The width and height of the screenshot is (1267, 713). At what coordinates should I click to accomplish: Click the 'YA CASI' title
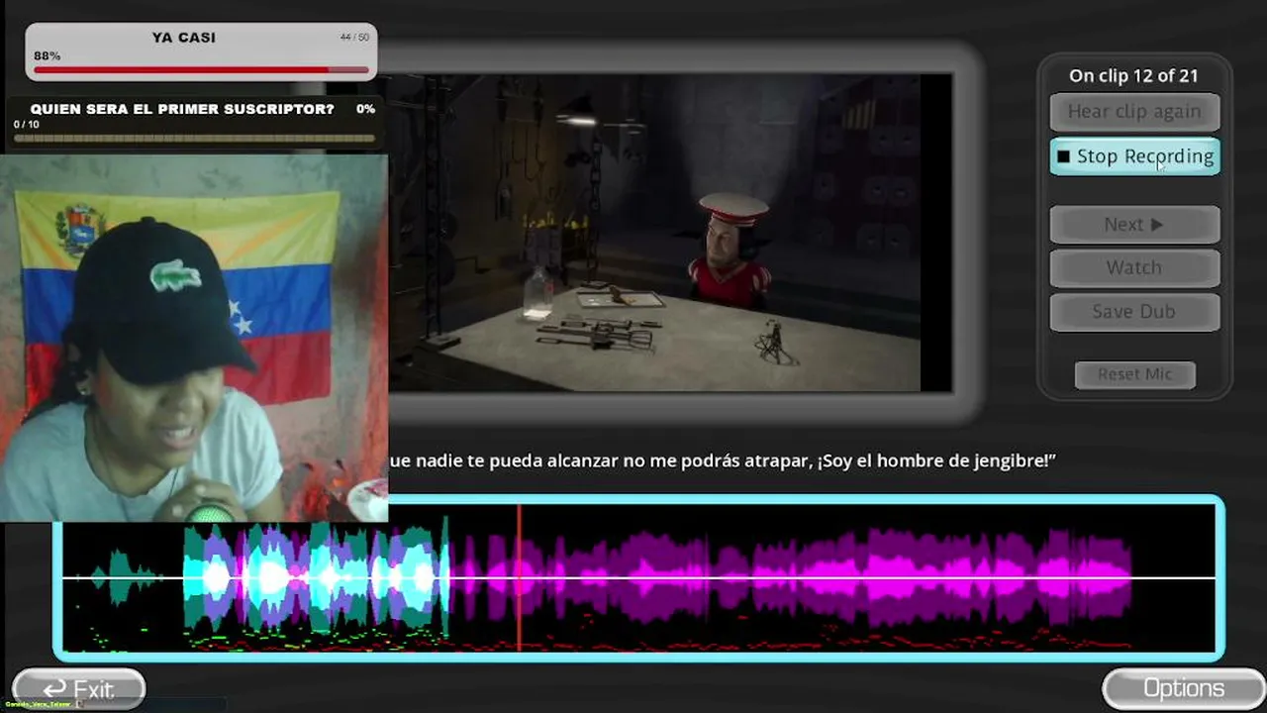click(x=184, y=38)
